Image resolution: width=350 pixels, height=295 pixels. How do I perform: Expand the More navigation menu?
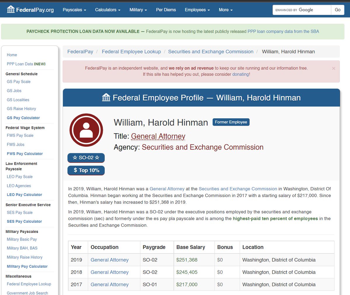pos(226,10)
